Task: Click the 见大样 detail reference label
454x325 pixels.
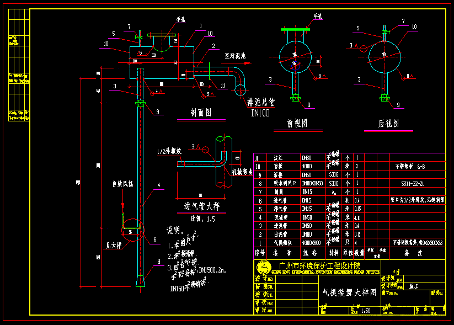Action: [114, 246]
